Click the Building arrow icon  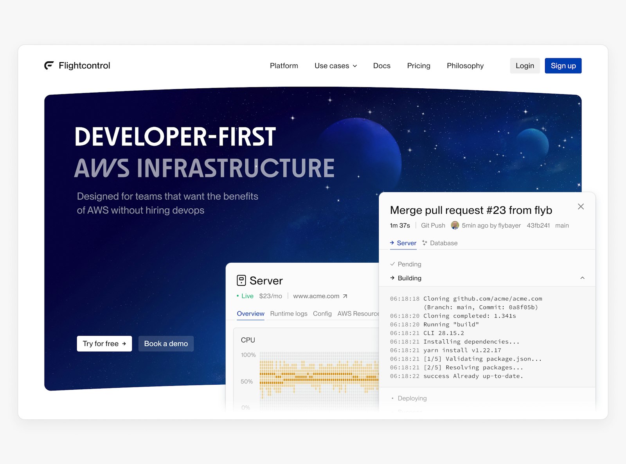[392, 278]
